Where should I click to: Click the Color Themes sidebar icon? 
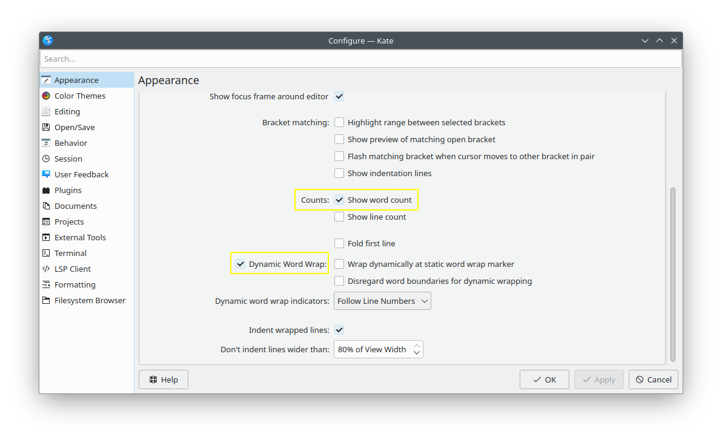pos(46,96)
